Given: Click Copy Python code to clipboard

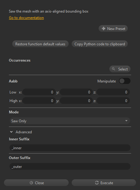Looking at the screenshot, I should tap(100, 44).
